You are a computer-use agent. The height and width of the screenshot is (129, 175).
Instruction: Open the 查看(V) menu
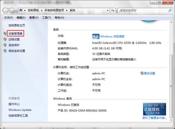tap(34, 18)
